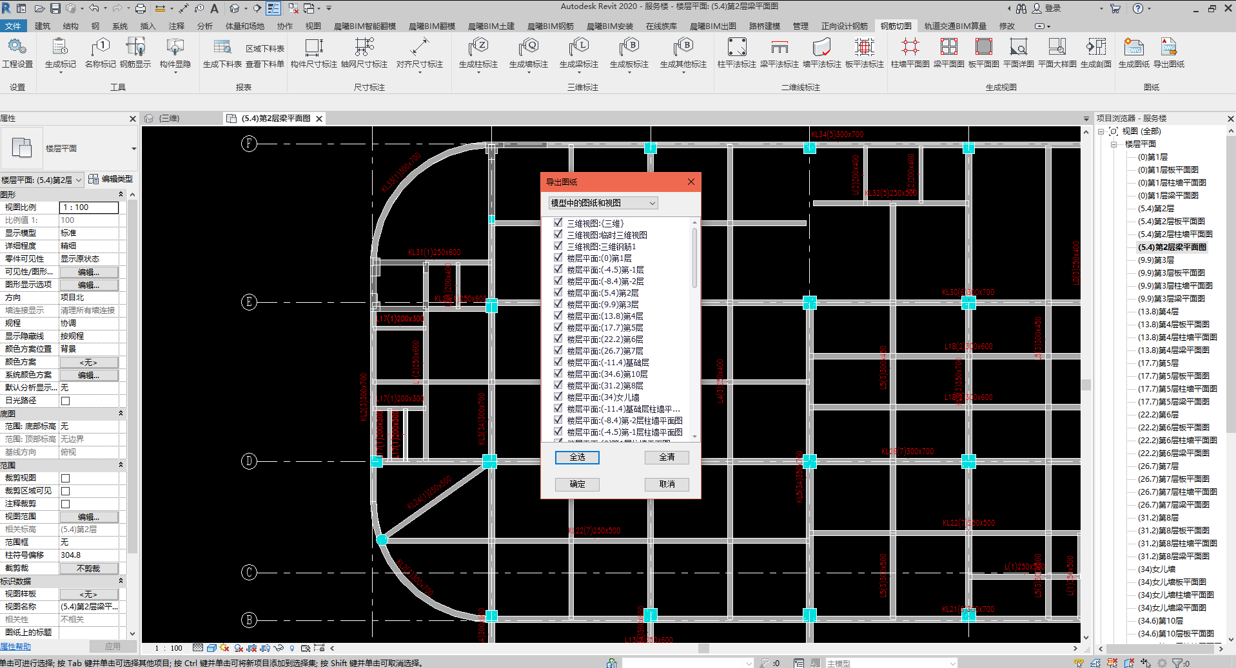Toggle 裁剪视图 checkbox
The height and width of the screenshot is (668, 1236).
point(65,478)
